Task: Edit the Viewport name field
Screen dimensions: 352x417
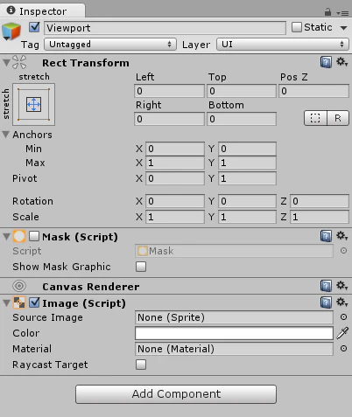Action: click(x=165, y=28)
